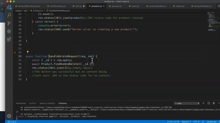
Task: Click 'JavaScript' language mode
Action: click(211, 122)
